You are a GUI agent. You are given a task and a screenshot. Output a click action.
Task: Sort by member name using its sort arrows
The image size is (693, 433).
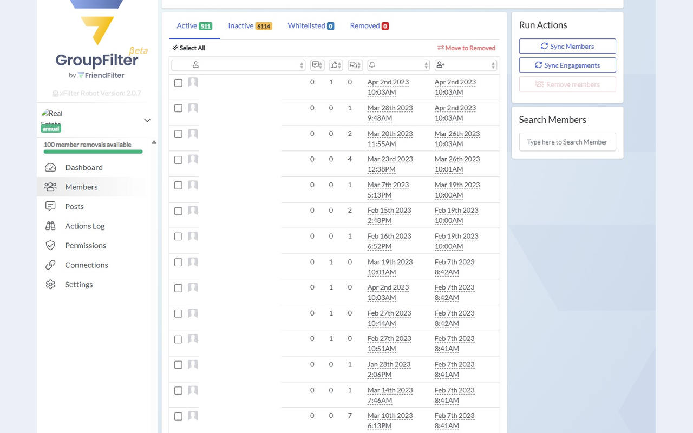pos(302,65)
